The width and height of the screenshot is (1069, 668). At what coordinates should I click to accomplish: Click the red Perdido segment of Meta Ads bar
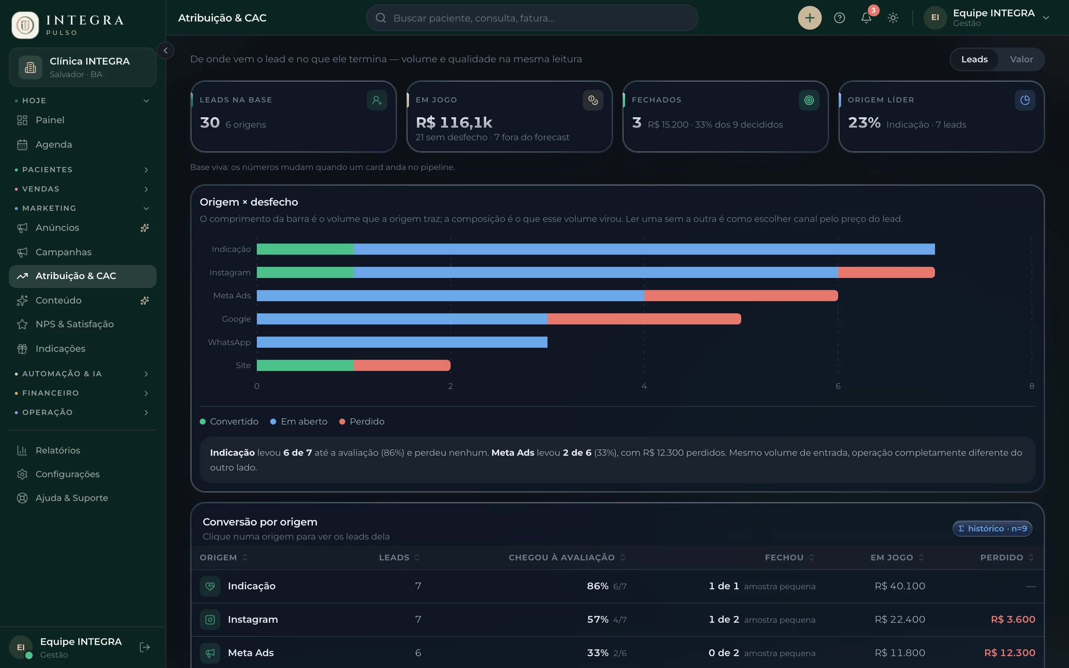[741, 295]
